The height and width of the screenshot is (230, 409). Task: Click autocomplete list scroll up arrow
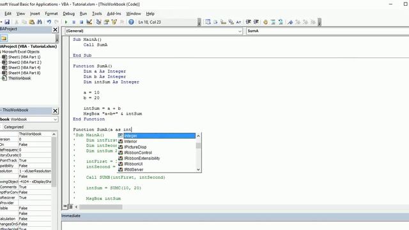(x=198, y=136)
